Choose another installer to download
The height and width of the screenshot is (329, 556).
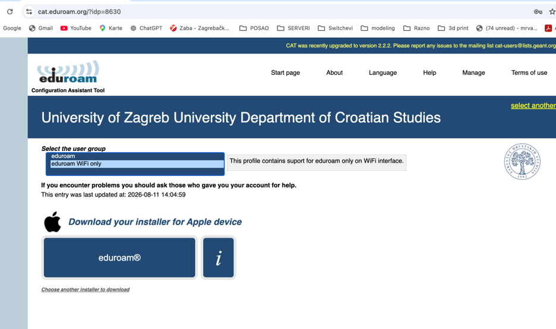[x=86, y=290]
